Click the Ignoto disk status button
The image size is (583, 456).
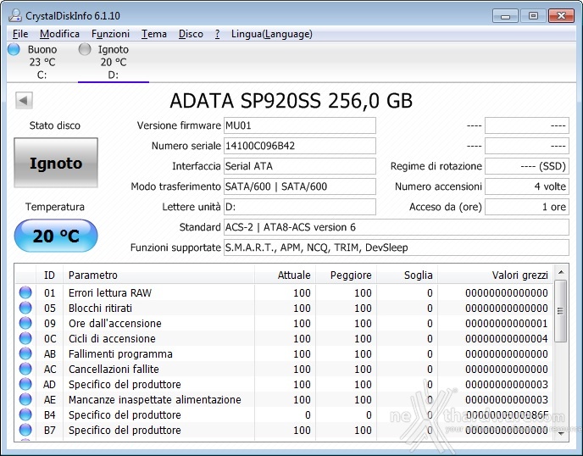pos(56,163)
